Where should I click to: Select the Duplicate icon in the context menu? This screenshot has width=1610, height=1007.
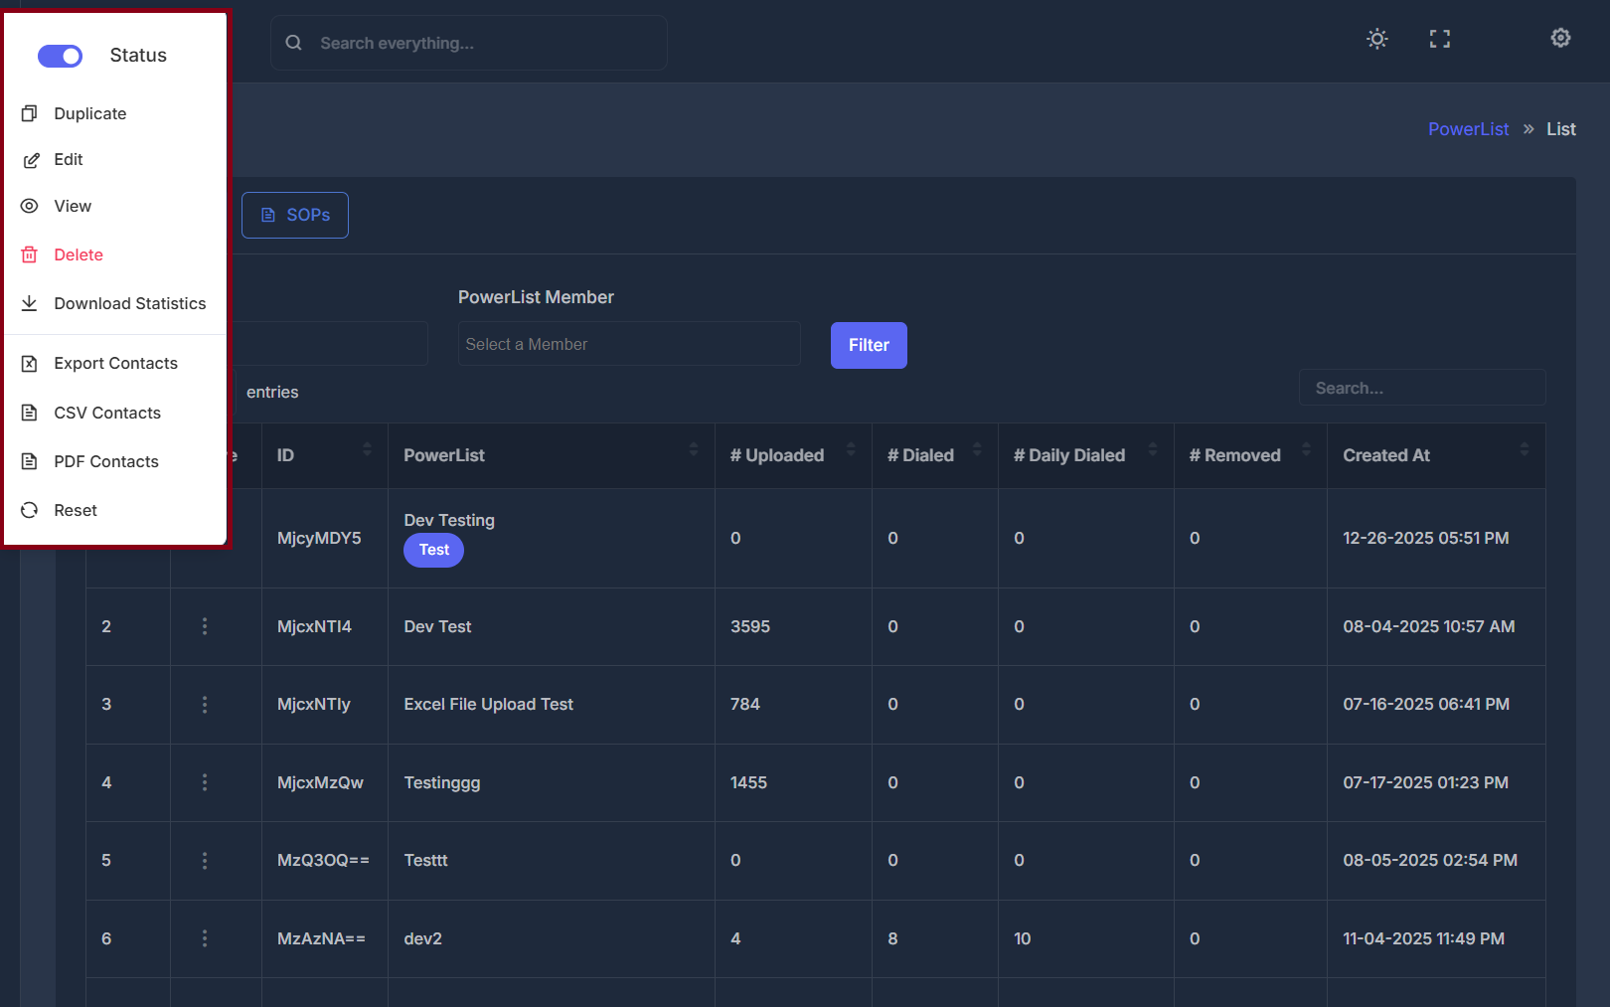pos(30,113)
